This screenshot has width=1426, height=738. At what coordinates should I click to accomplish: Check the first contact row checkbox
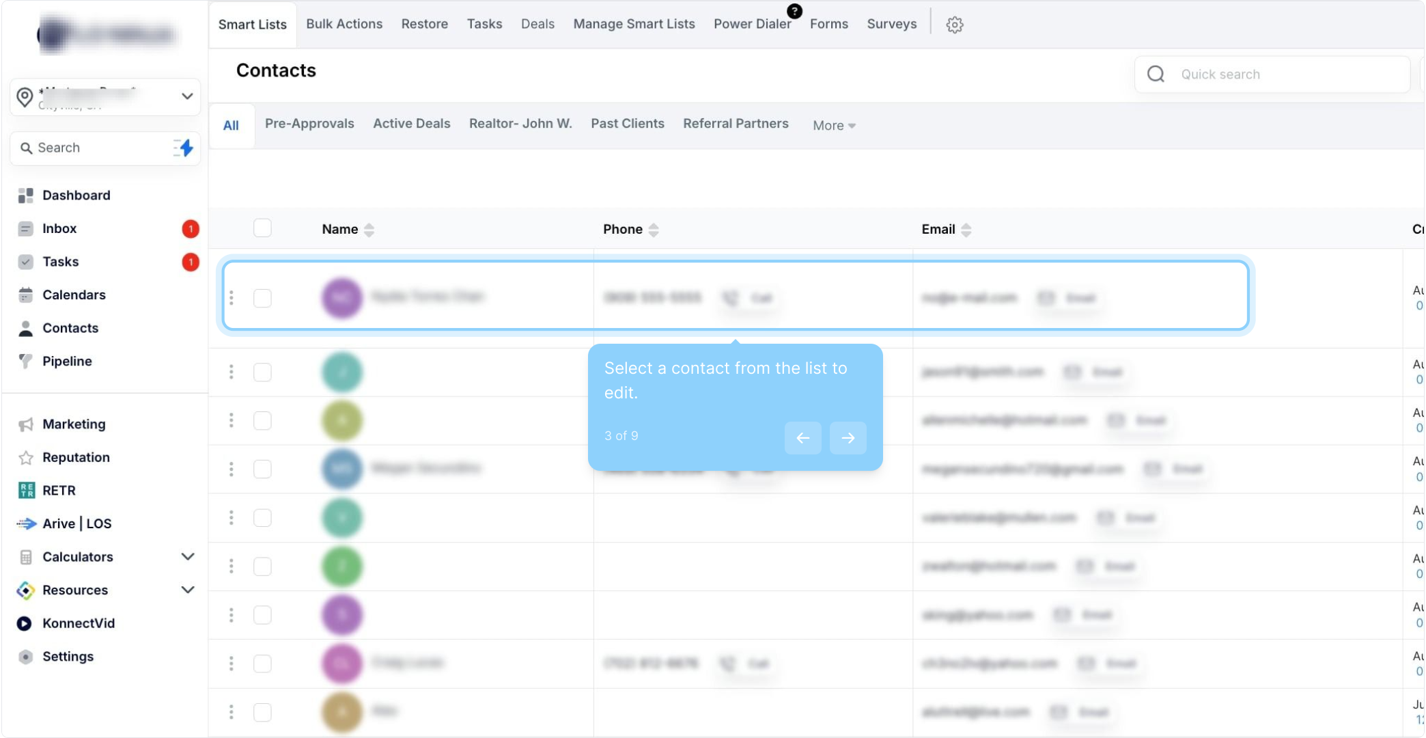(x=262, y=298)
